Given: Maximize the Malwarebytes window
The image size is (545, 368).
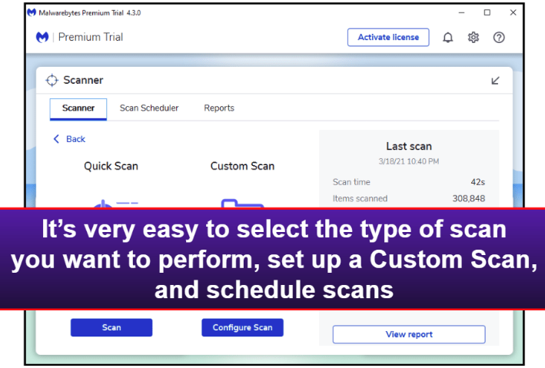Looking at the screenshot, I should click(487, 12).
